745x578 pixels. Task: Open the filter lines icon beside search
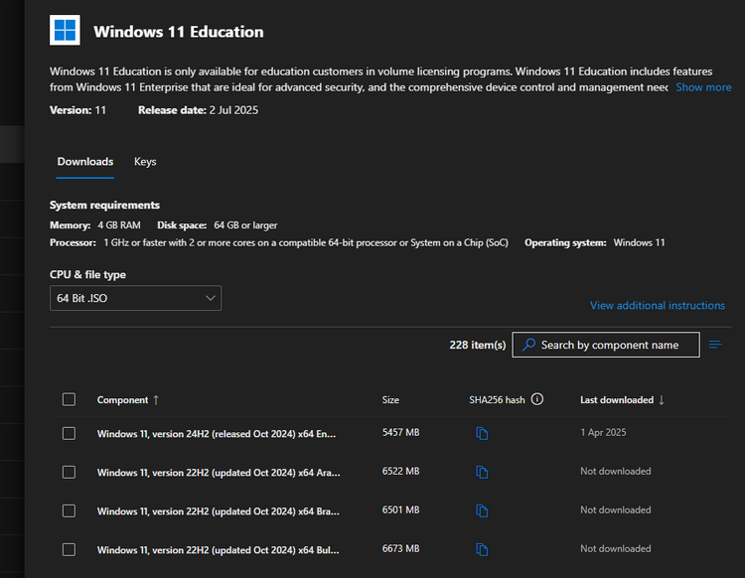(715, 345)
